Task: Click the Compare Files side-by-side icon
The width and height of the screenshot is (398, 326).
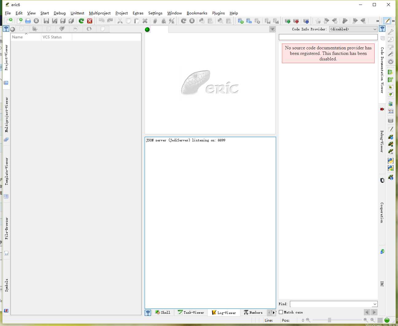Action: point(391,111)
